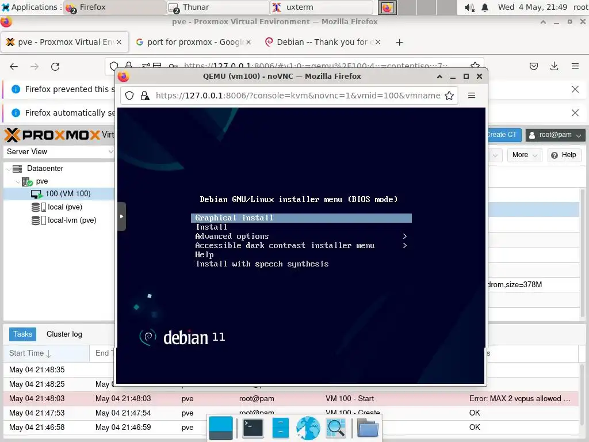This screenshot has height=442, width=589.
Task: Open the More dropdown
Action: [525, 155]
